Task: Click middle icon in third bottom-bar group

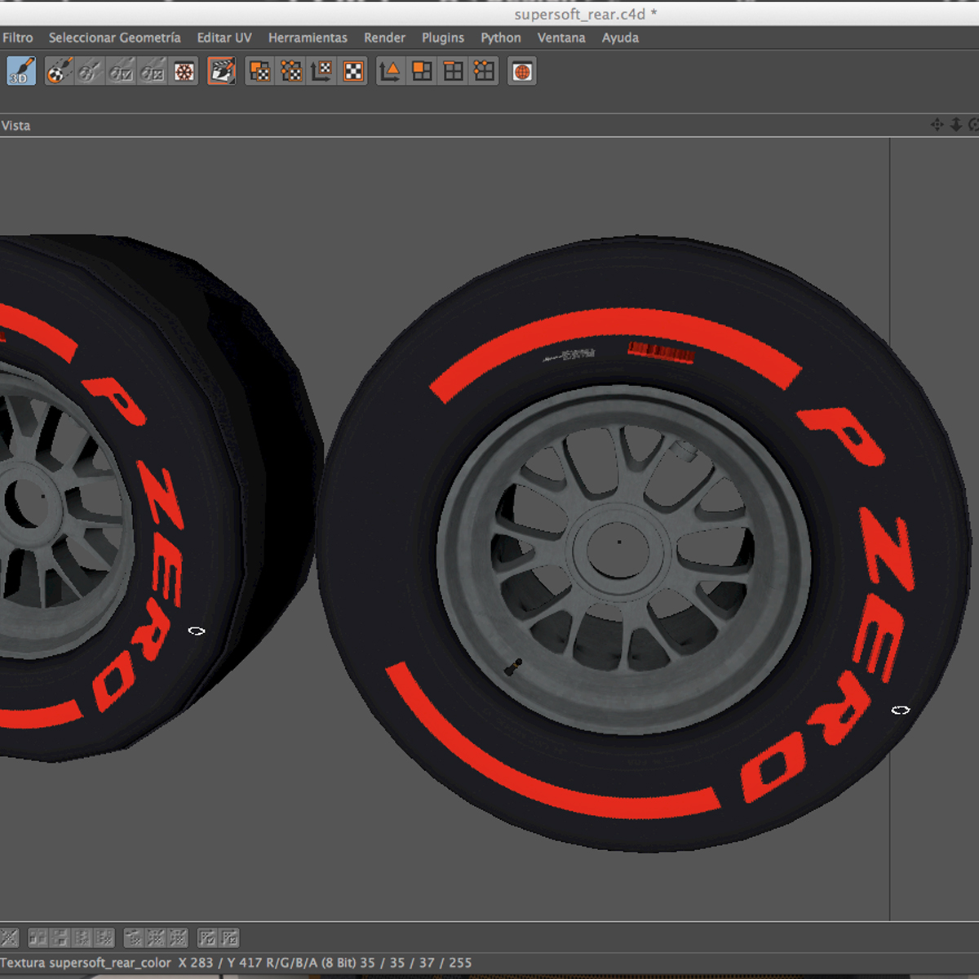Action: click(x=156, y=938)
